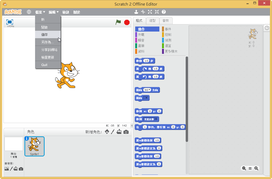Take new sprite from camera
This screenshot has width=272, height=179.
click(x=126, y=132)
